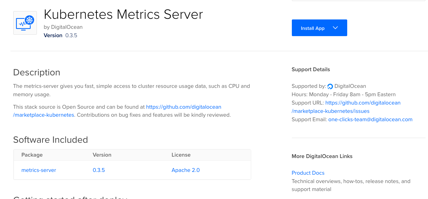
Task: Open the metrics-server package link
Action: point(39,170)
